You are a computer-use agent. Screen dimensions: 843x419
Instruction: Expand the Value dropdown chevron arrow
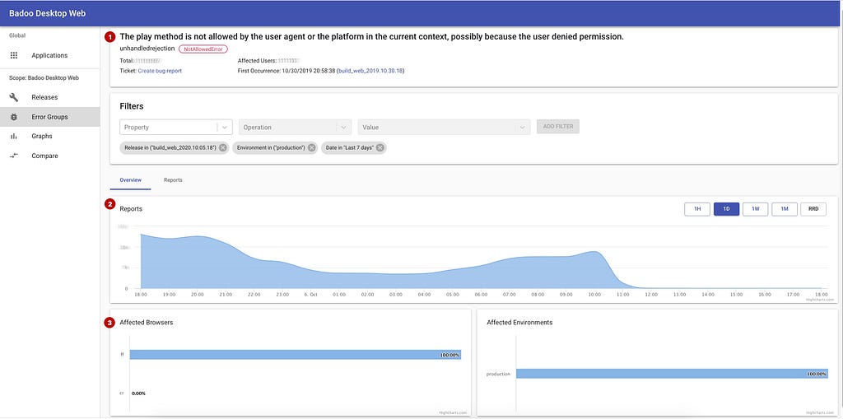[521, 128]
